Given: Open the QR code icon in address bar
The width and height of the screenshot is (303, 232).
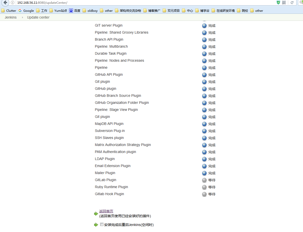Looking at the screenshot, I should [284, 3].
